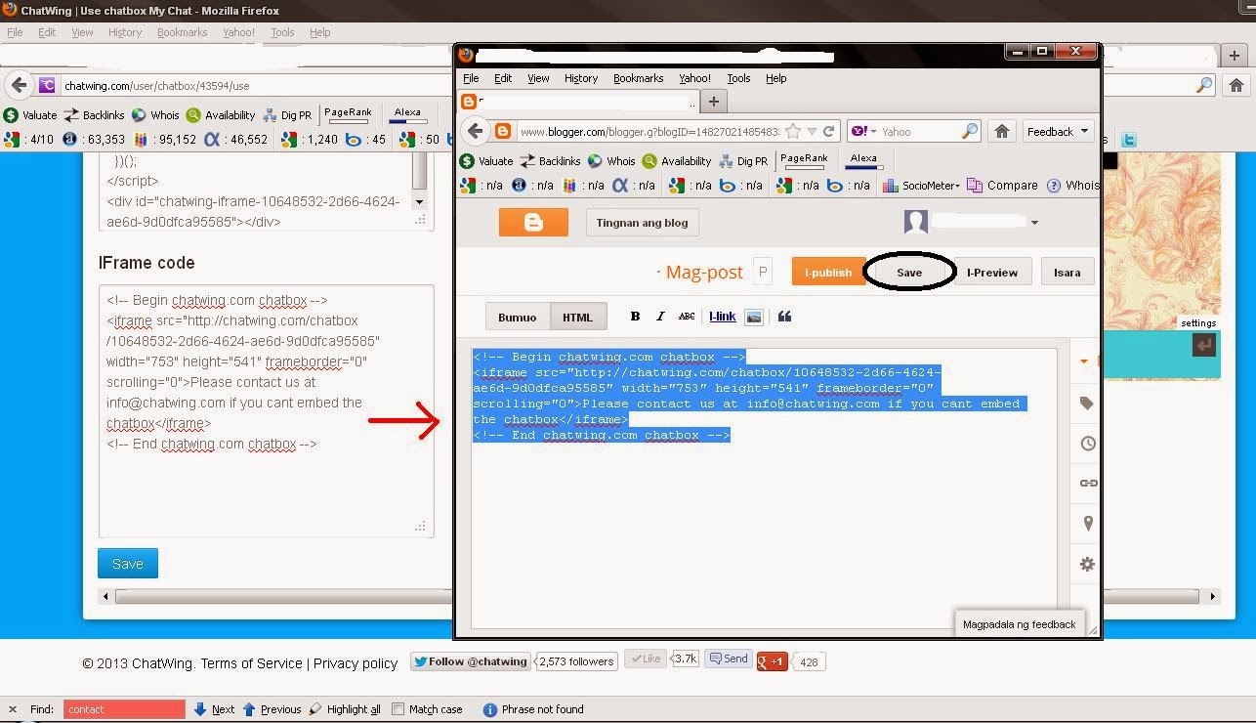This screenshot has width=1256, height=723.
Task: Reload page in the Blogger window
Action: point(828,131)
